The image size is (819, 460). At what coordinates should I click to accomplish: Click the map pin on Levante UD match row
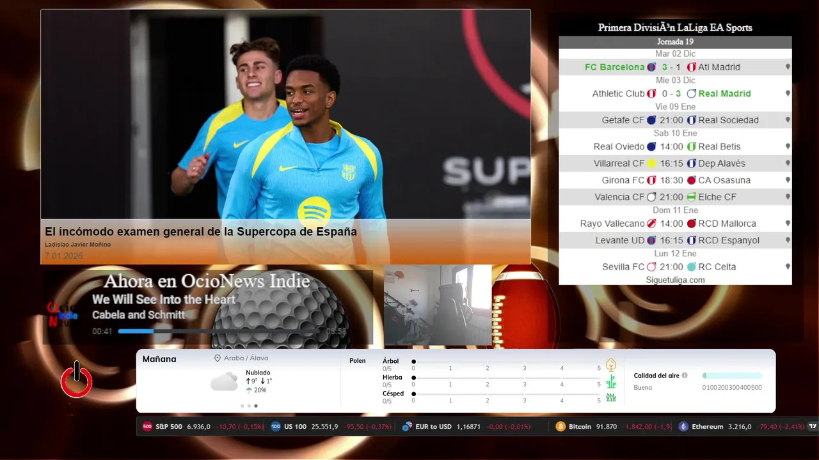pyautogui.click(x=788, y=240)
